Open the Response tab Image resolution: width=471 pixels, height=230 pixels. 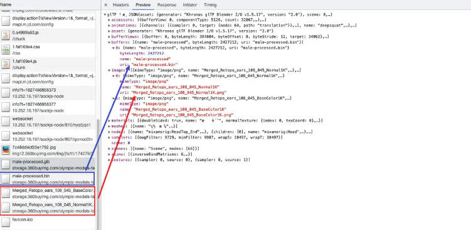pos(167,5)
